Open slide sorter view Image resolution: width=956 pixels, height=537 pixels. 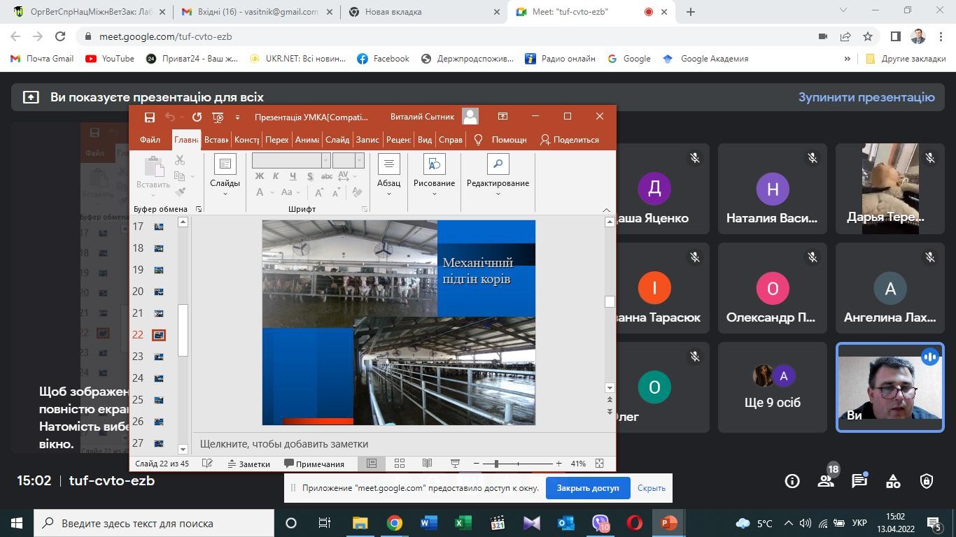(400, 464)
